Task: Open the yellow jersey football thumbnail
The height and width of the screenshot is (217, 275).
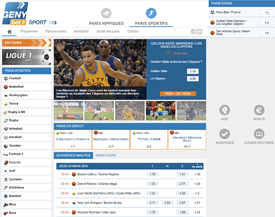Action: tap(161, 111)
